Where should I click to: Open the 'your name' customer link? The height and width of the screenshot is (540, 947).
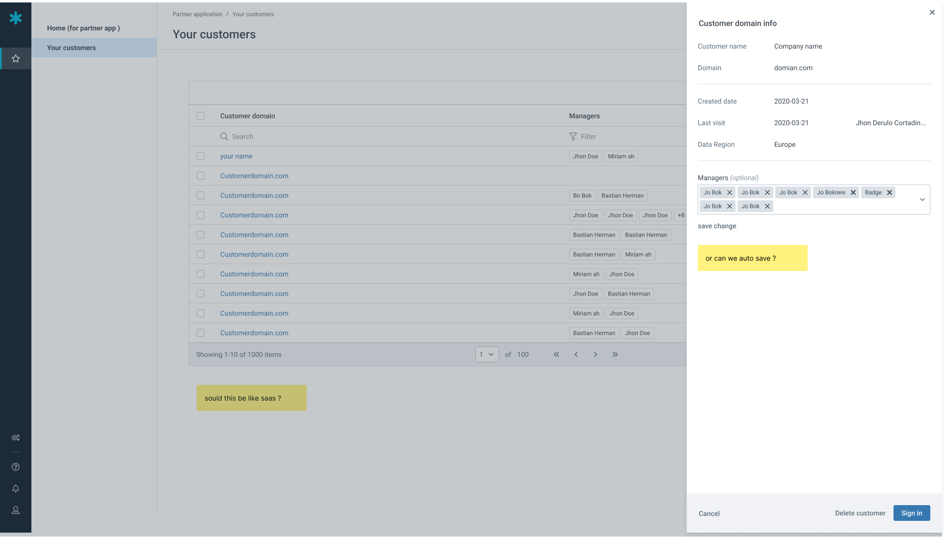click(x=236, y=156)
